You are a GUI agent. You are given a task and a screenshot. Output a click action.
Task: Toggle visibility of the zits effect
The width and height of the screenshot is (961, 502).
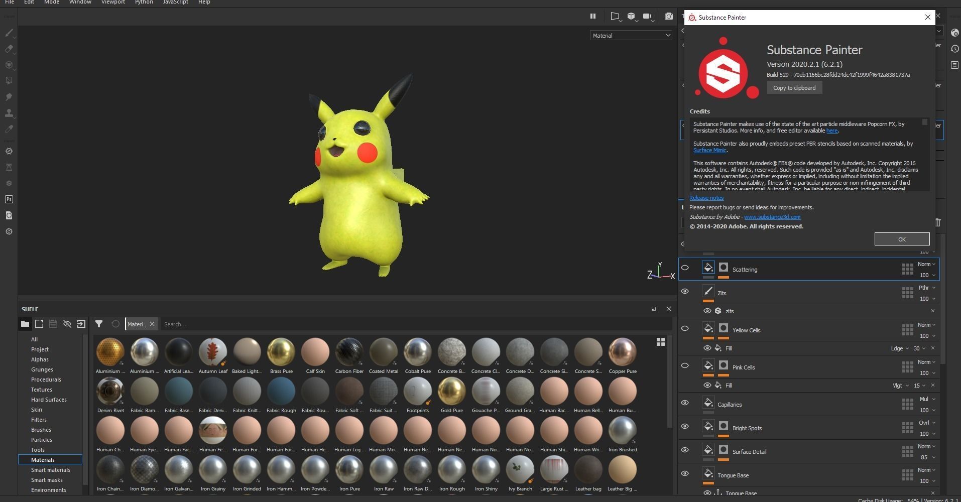tap(707, 311)
